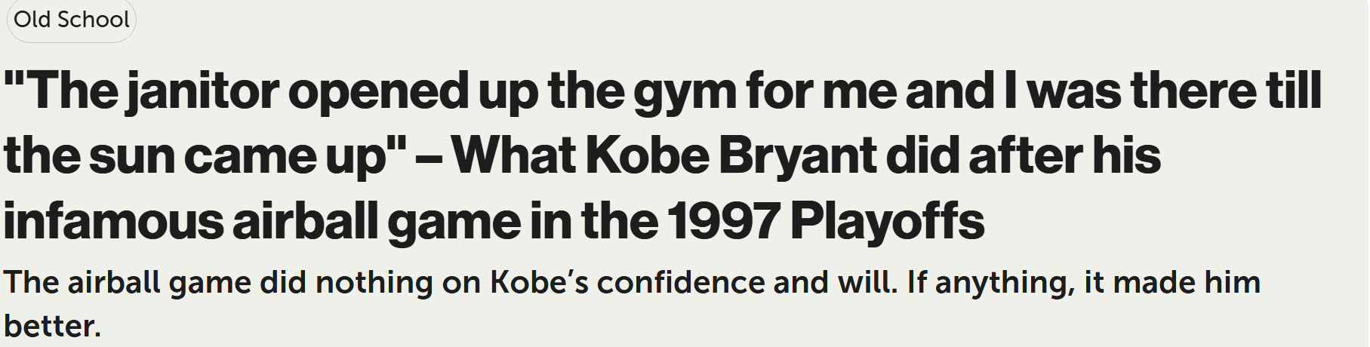Click the words 1997 Playoffs in the headline

(825, 221)
